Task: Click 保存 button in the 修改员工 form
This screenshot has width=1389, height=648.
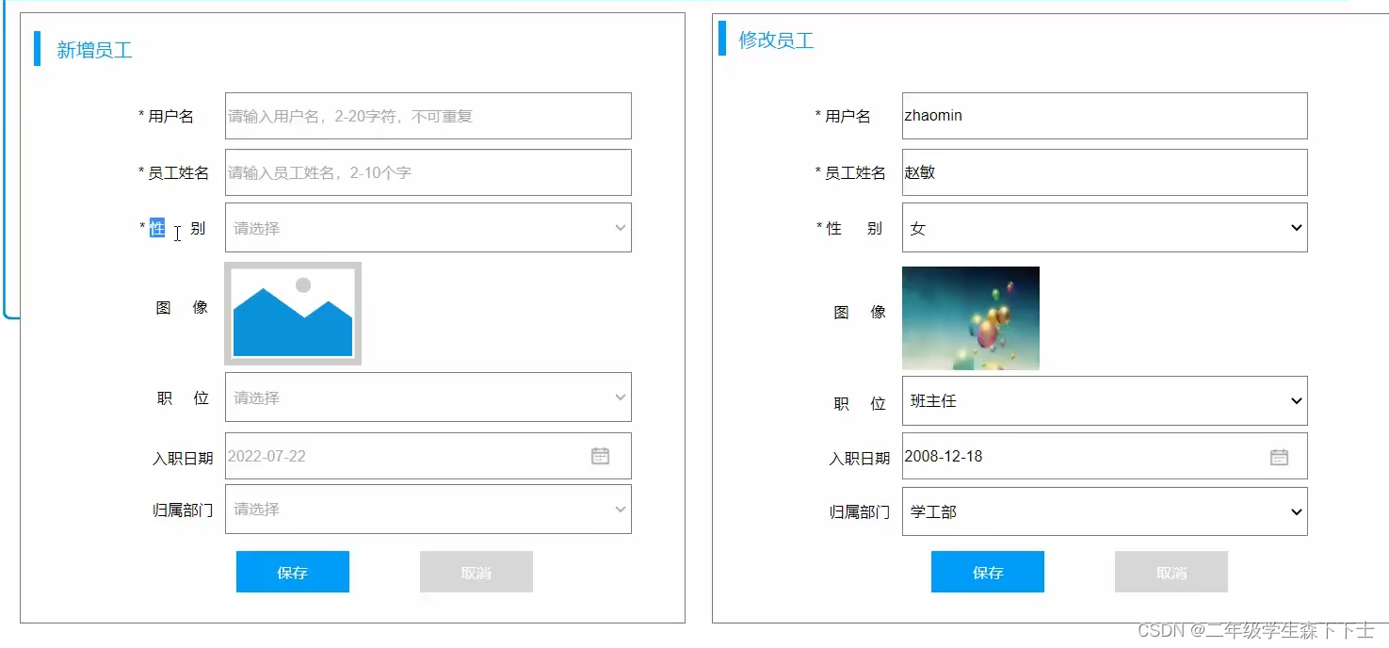Action: [x=987, y=572]
